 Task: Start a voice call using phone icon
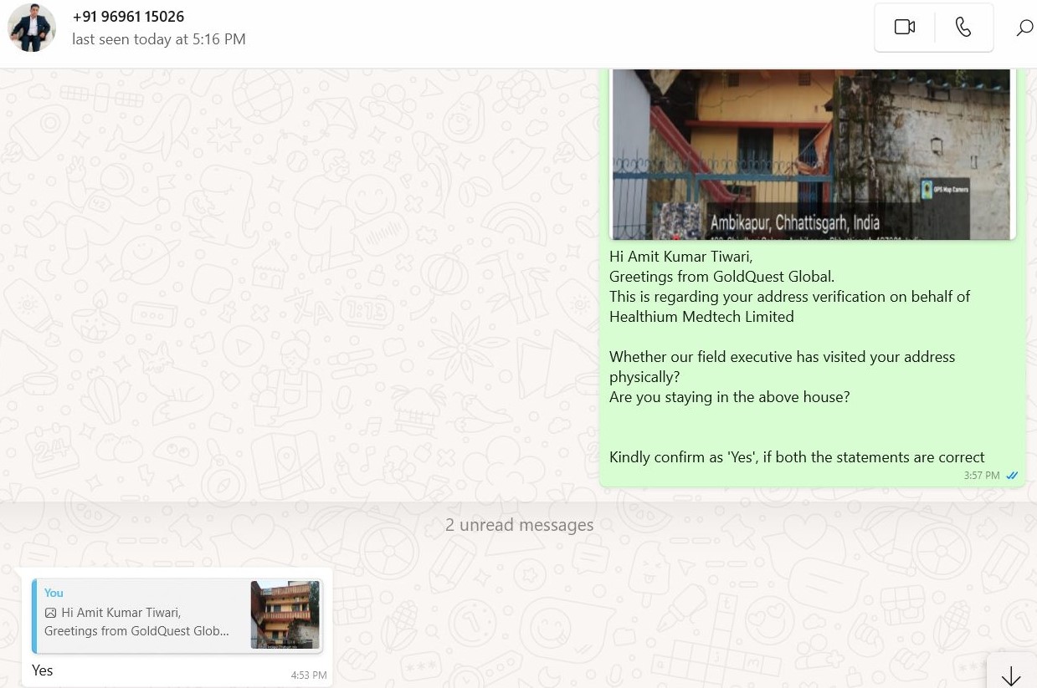click(963, 28)
